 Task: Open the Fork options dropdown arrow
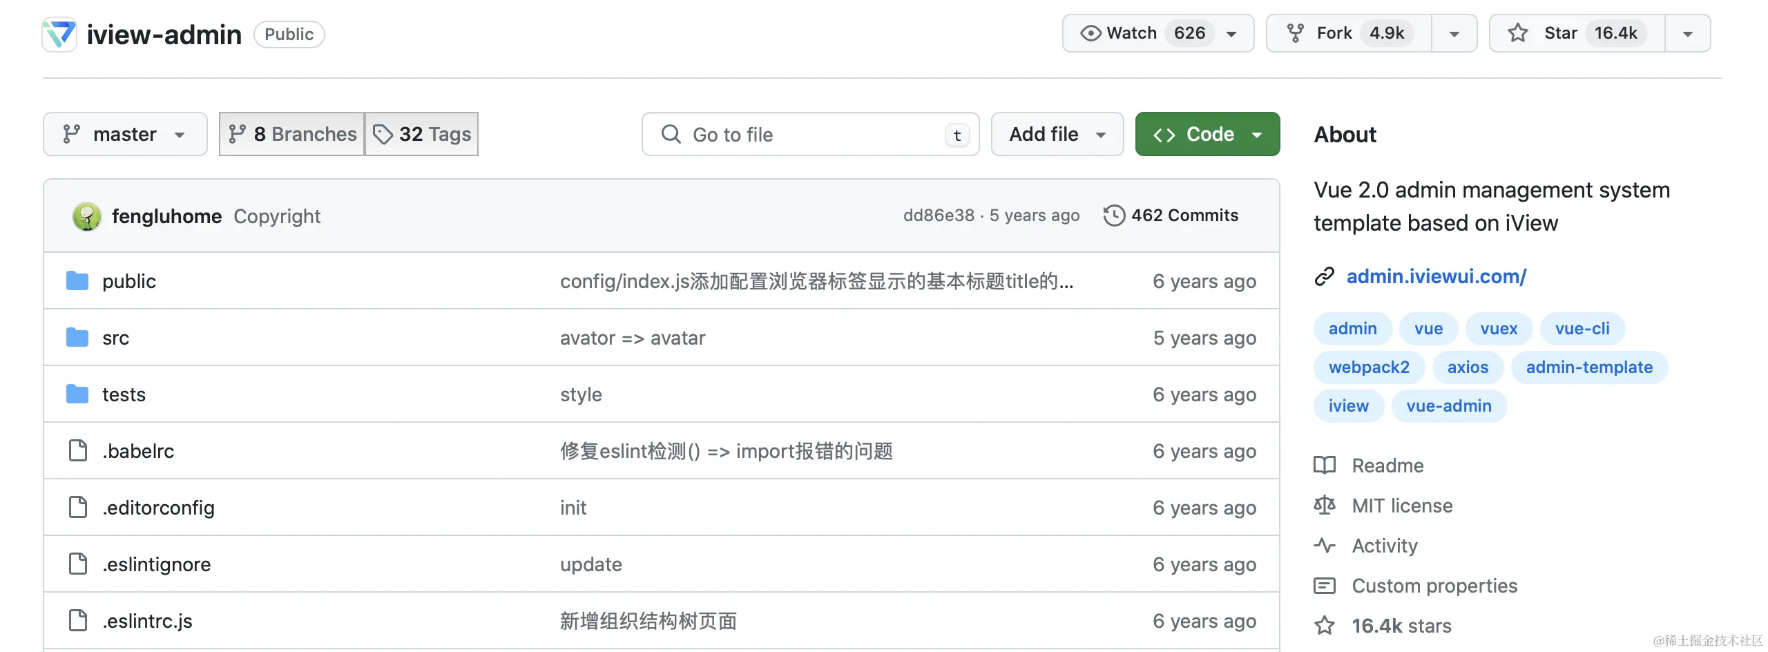[x=1454, y=34]
